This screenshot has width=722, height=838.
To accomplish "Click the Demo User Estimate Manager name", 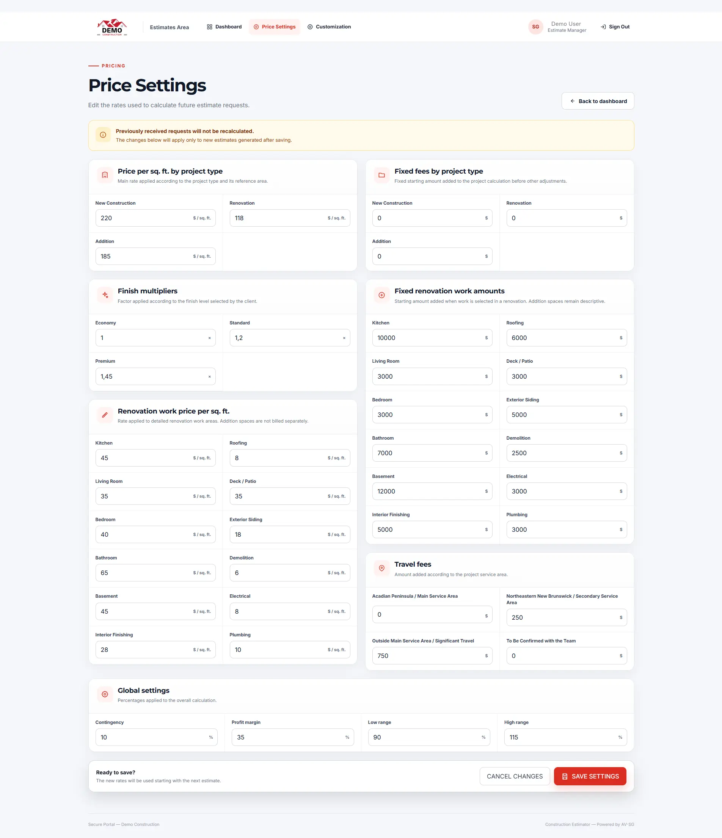I will click(x=567, y=27).
